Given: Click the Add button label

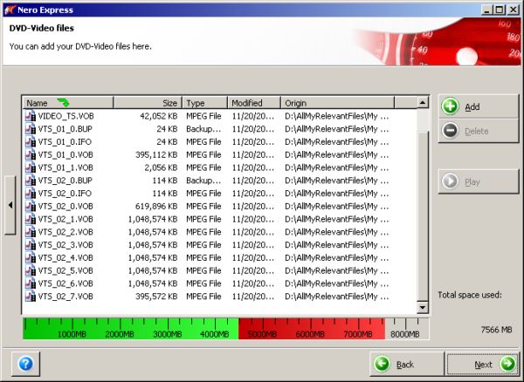Looking at the screenshot, I should pos(472,106).
